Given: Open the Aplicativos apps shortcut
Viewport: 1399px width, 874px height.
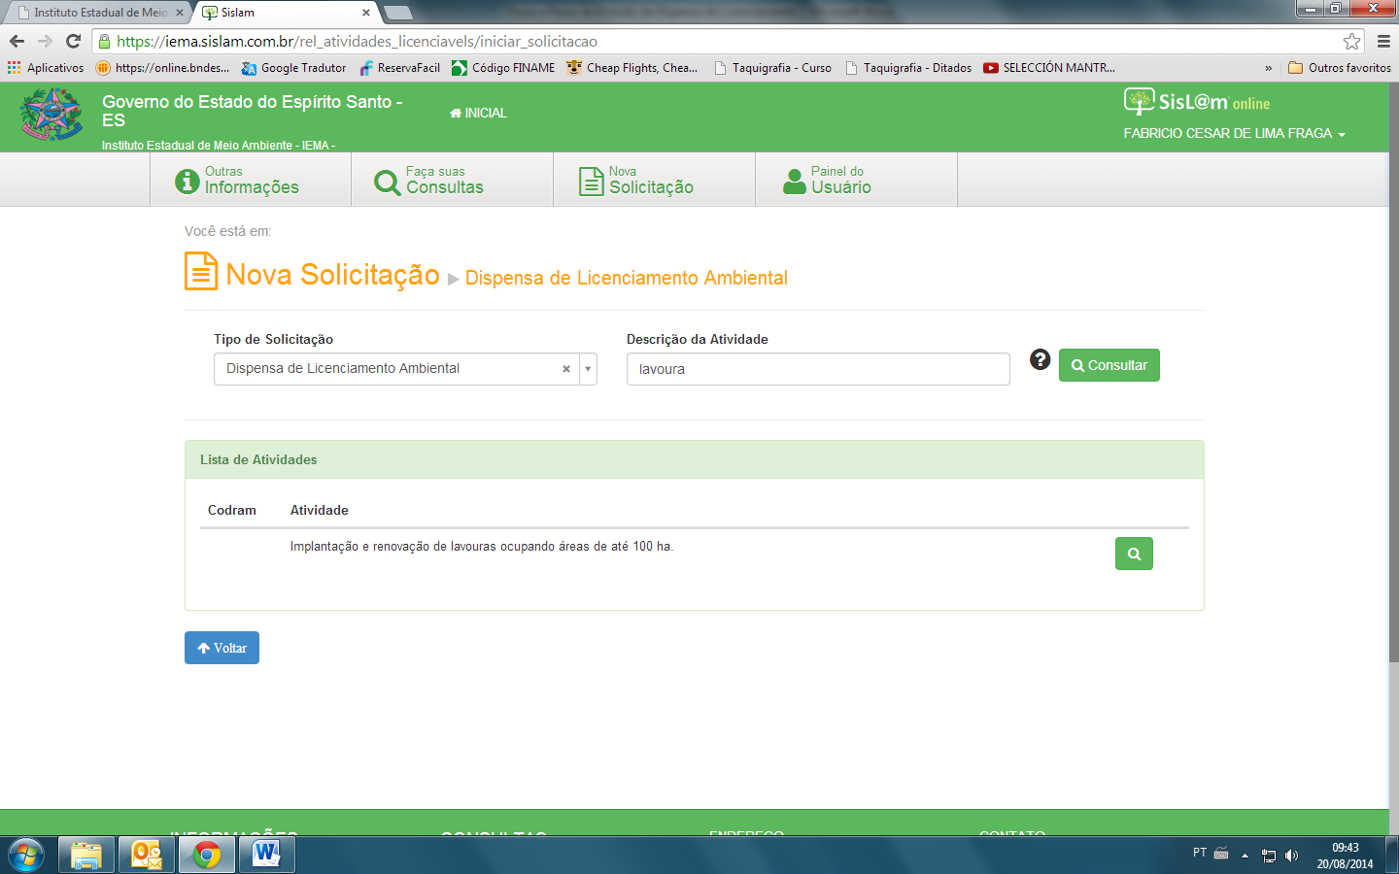Looking at the screenshot, I should coord(46,68).
